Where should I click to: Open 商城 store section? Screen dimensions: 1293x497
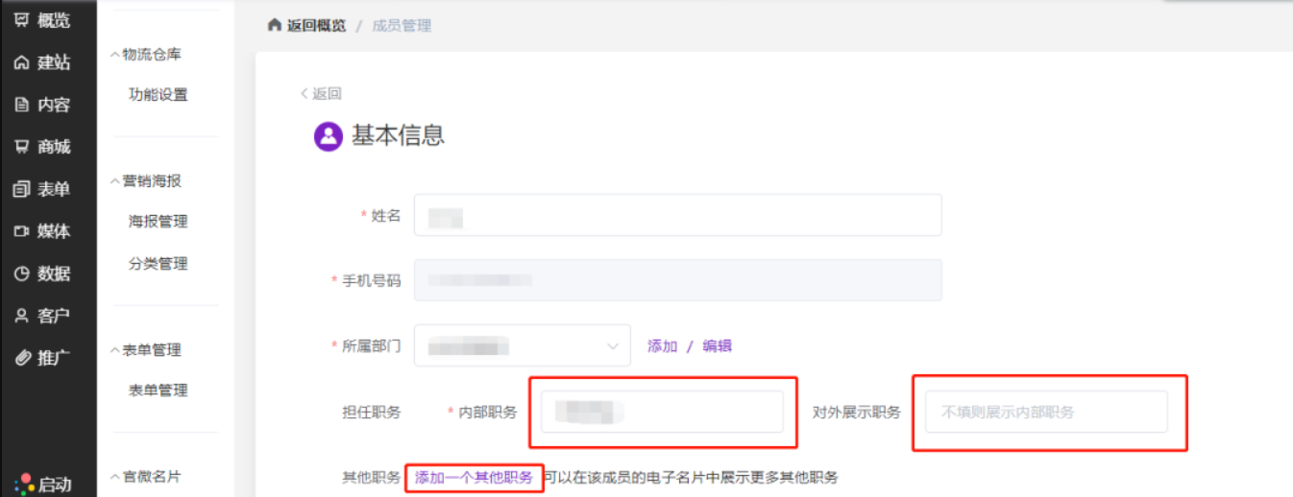pos(42,147)
